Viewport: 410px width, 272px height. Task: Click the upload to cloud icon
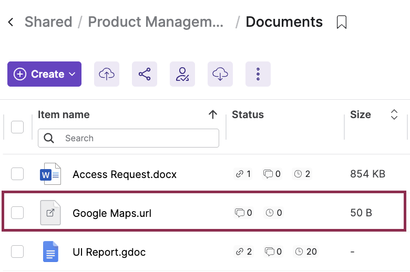point(107,74)
